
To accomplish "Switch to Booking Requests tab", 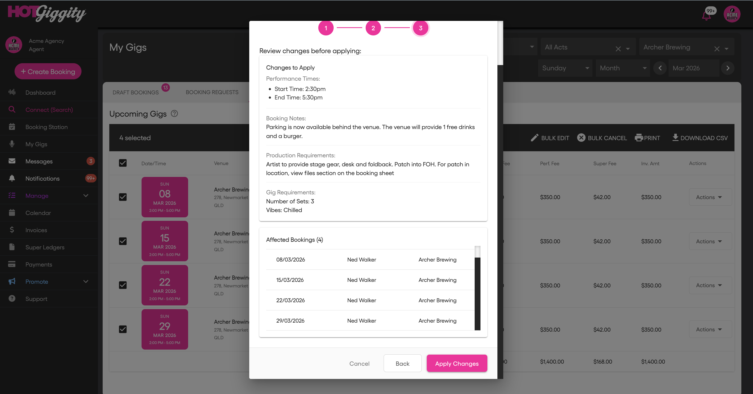I will 212,92.
